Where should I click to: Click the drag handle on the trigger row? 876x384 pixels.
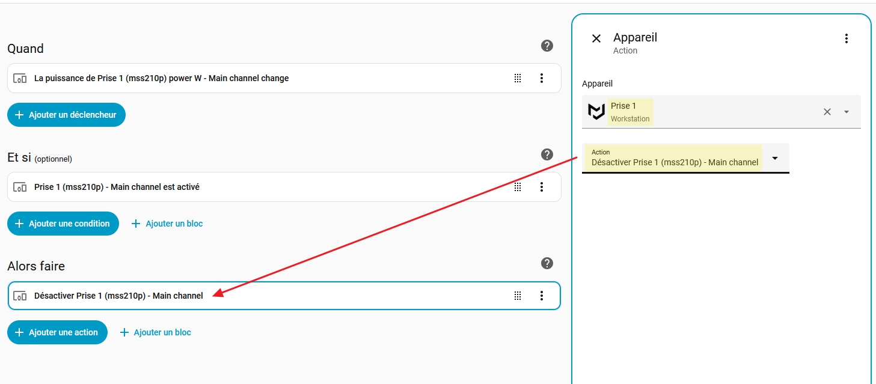tap(518, 78)
